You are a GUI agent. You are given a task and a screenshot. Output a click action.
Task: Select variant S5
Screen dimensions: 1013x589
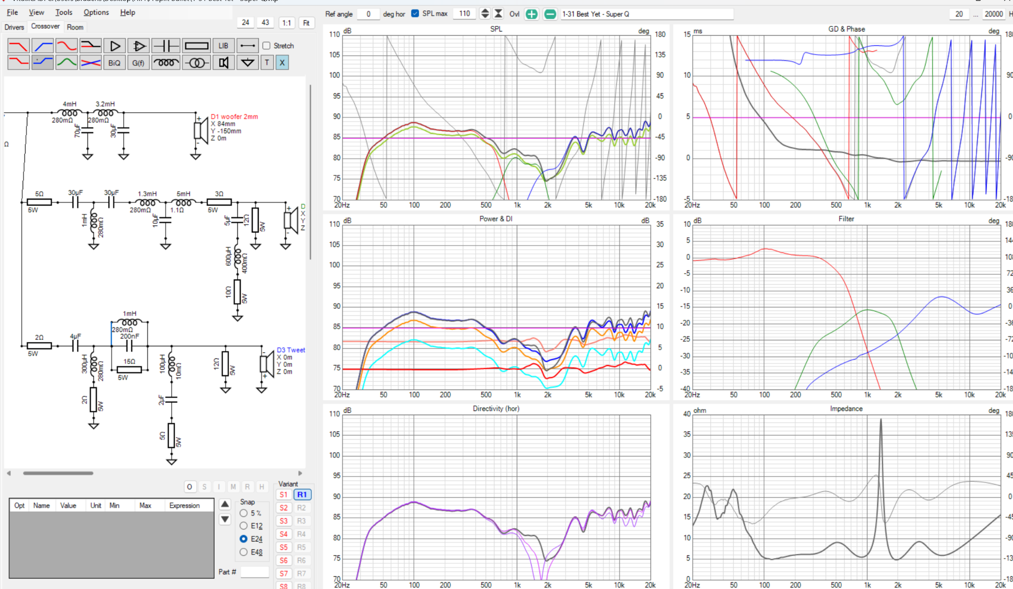283,547
